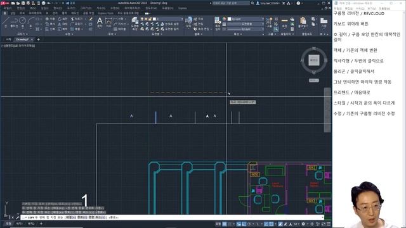Click the Save icon in quick access toolbar
Viewport: 406px width, 228px height.
23,3
